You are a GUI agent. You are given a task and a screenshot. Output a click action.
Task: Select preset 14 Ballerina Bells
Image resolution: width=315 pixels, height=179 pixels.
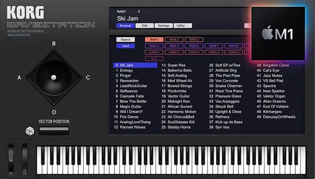tap(177, 70)
